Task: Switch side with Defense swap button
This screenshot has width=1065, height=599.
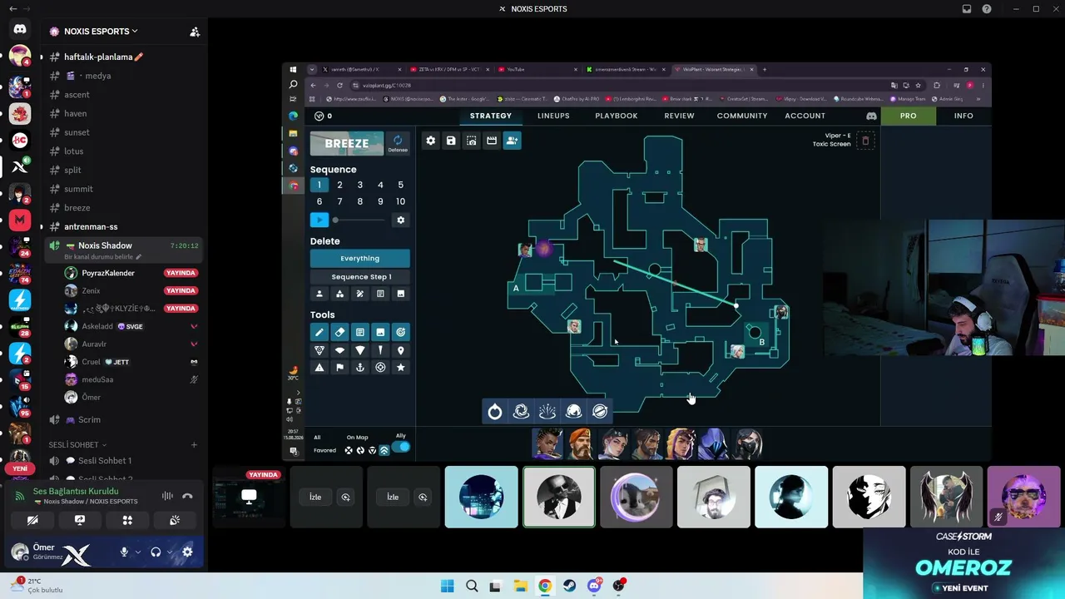Action: [x=398, y=144]
